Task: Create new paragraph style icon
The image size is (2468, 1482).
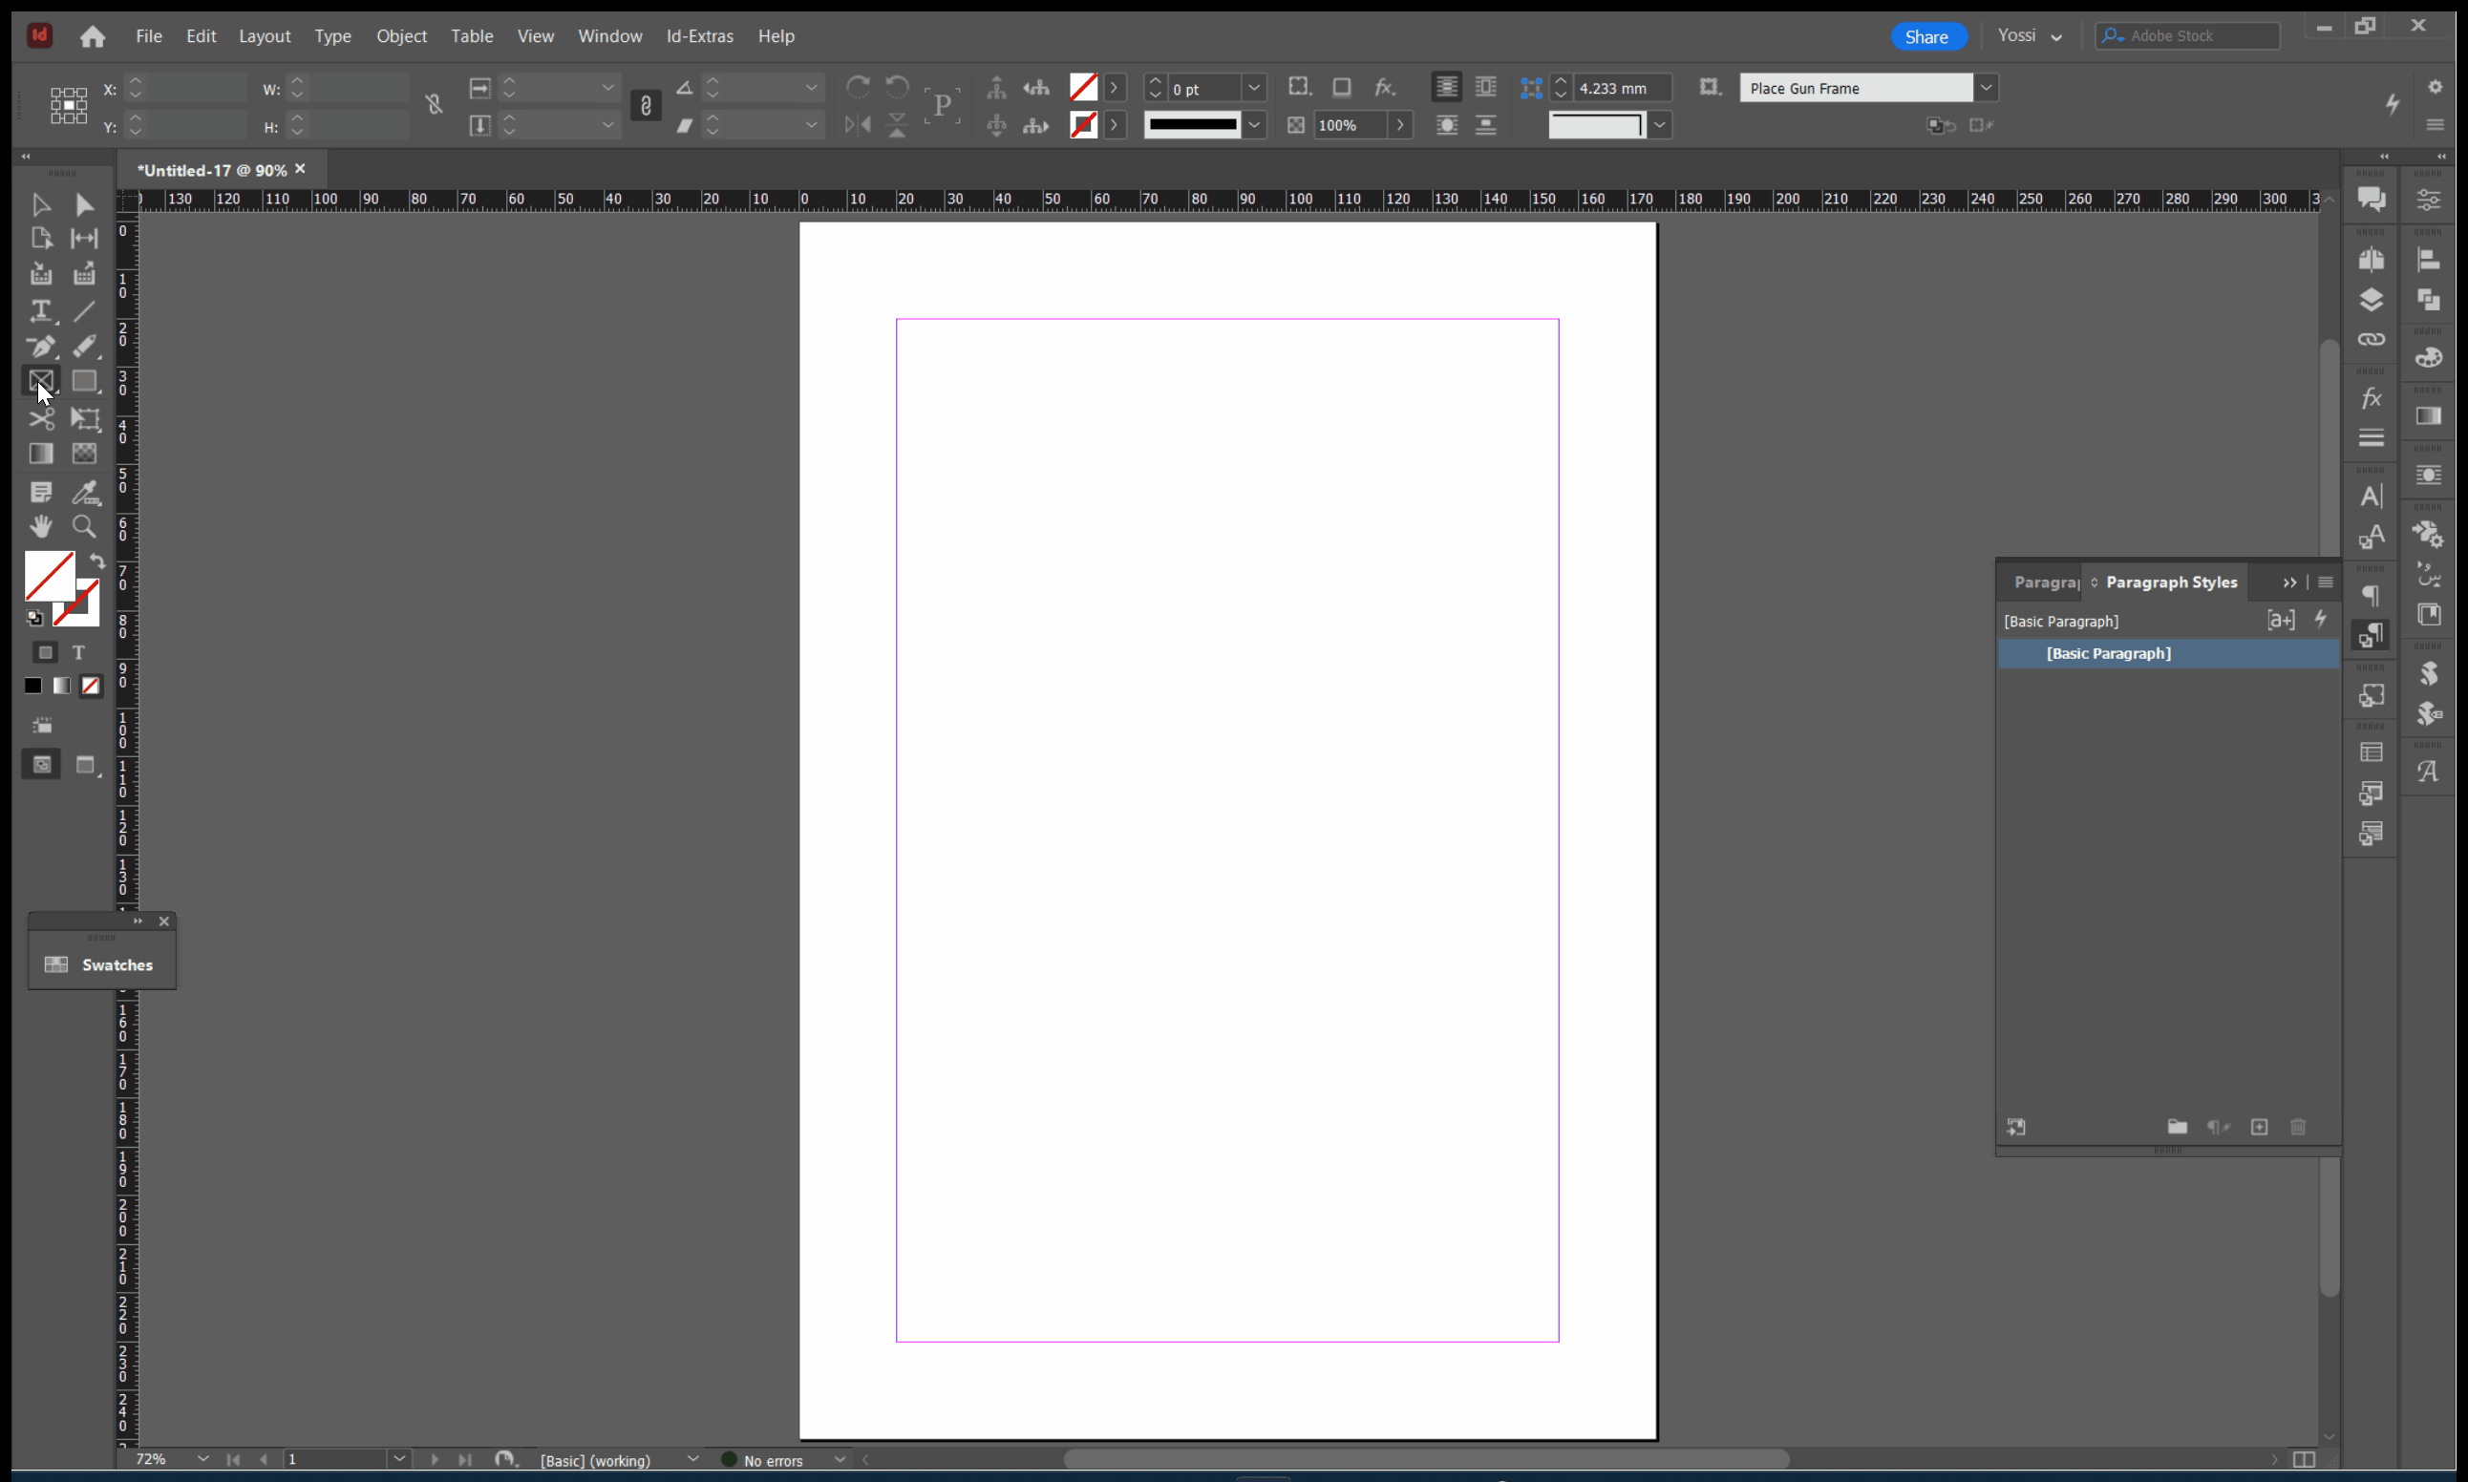Action: 2259,1128
